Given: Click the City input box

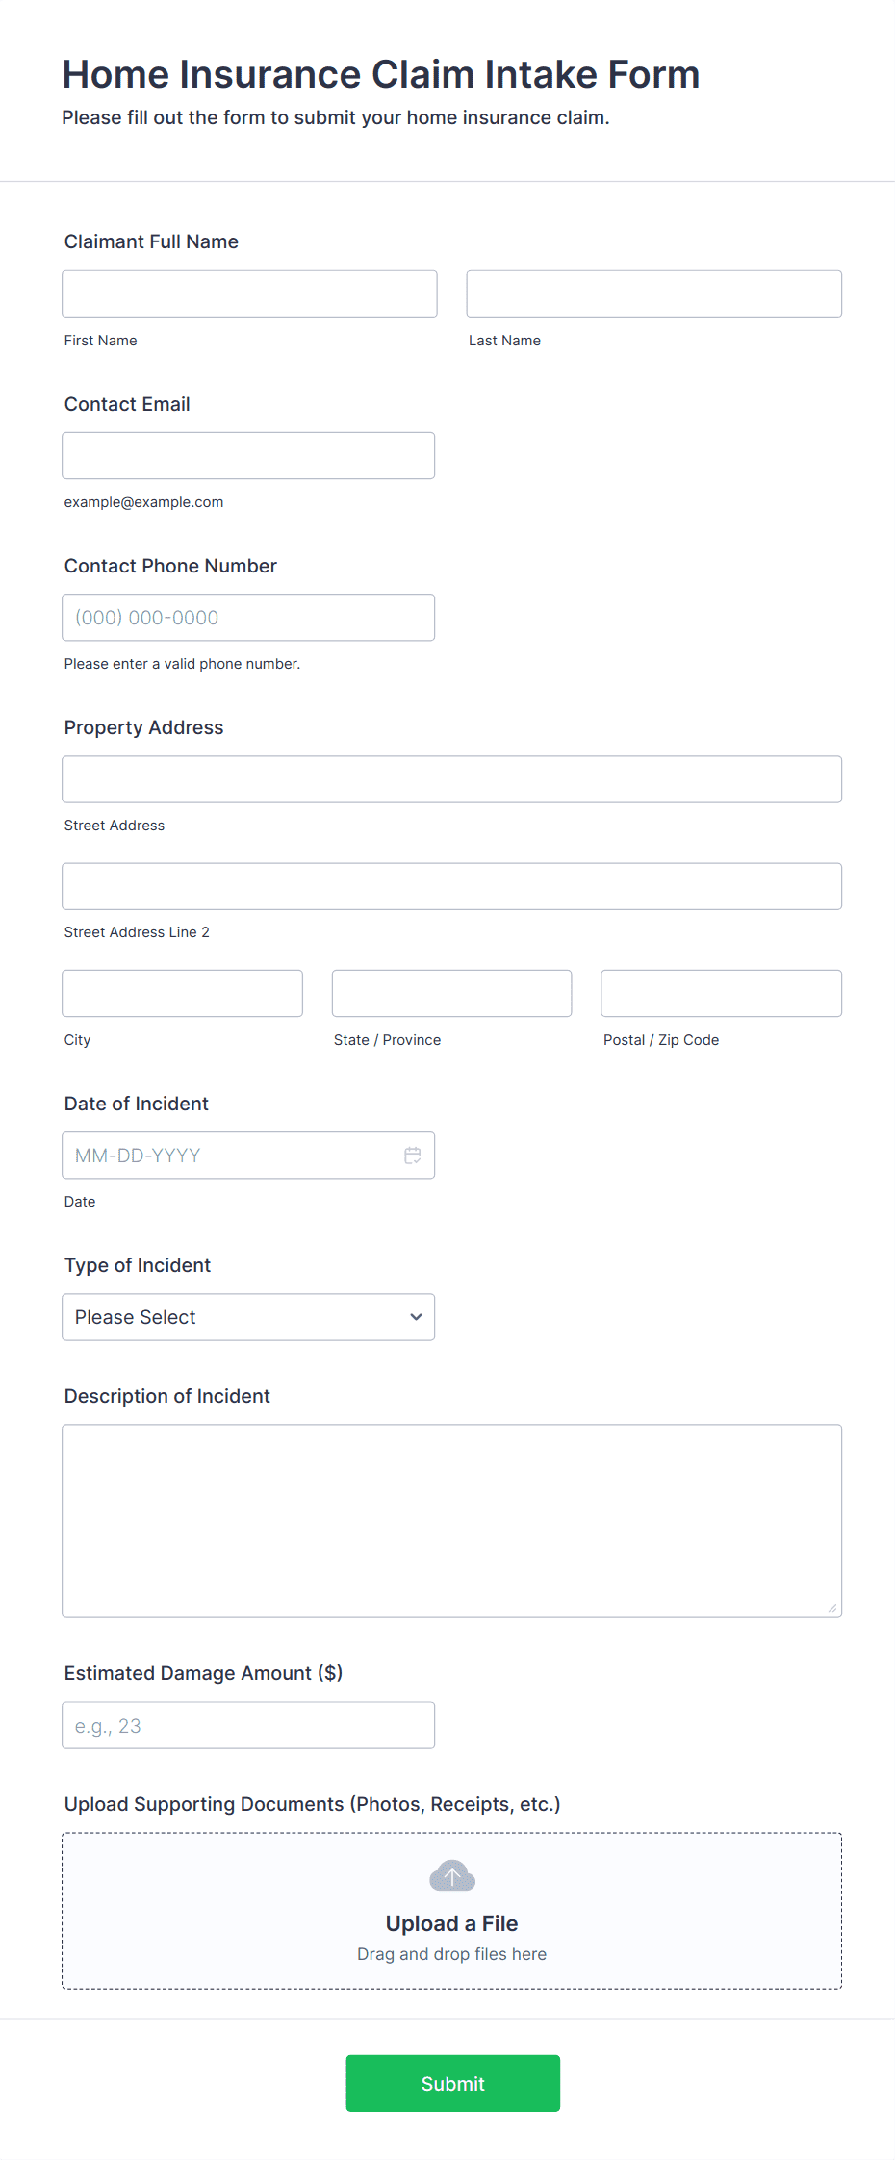Looking at the screenshot, I should point(182,993).
